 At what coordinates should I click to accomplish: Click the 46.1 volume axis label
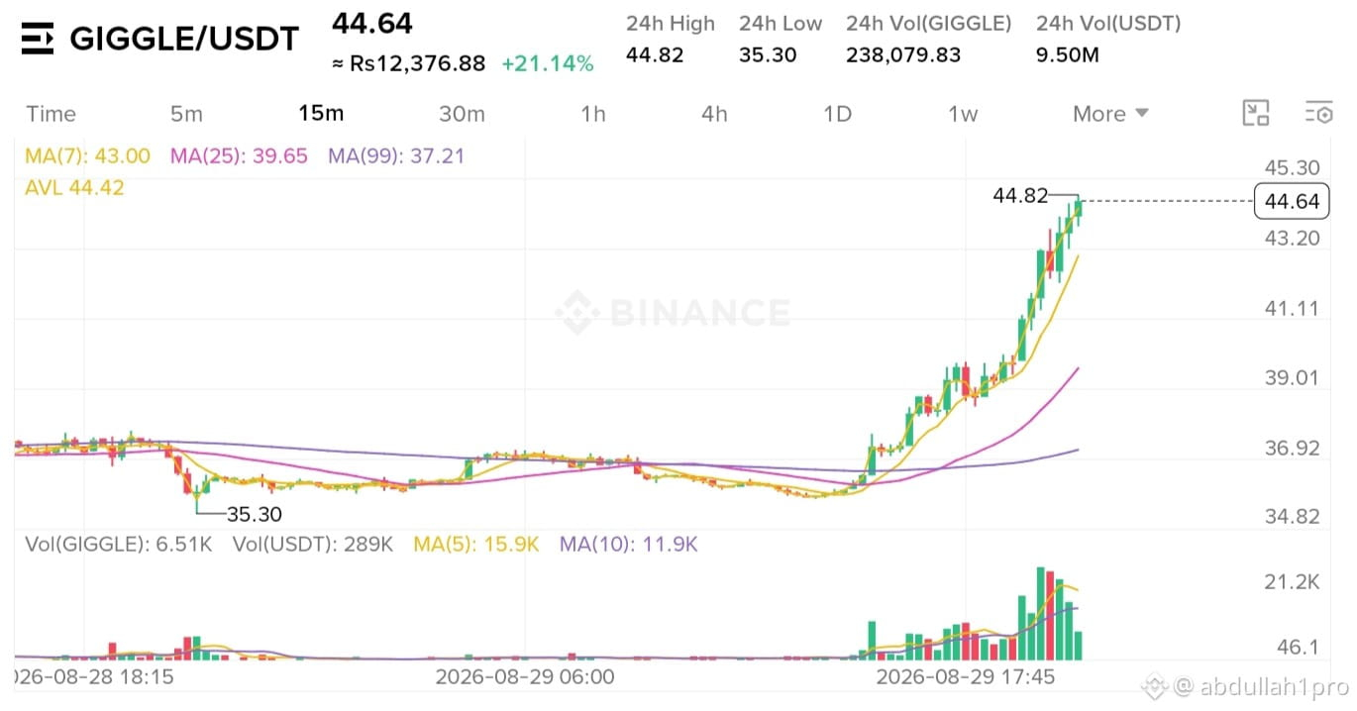[1297, 647]
